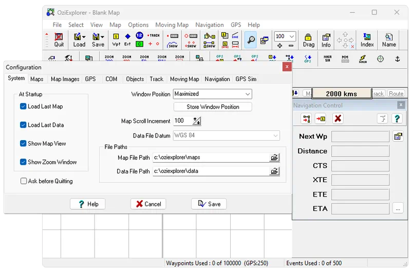
Task: Click the ellipsis button beside ETA
Action: pos(398,209)
